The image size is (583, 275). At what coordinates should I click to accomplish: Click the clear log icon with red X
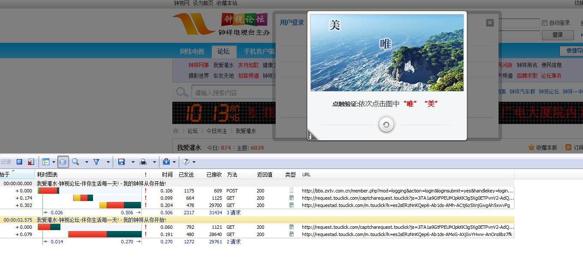pos(31,162)
